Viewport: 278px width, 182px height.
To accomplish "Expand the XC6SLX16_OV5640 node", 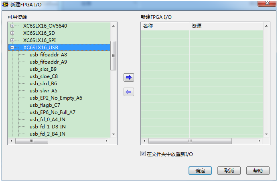I will click(x=12, y=26).
